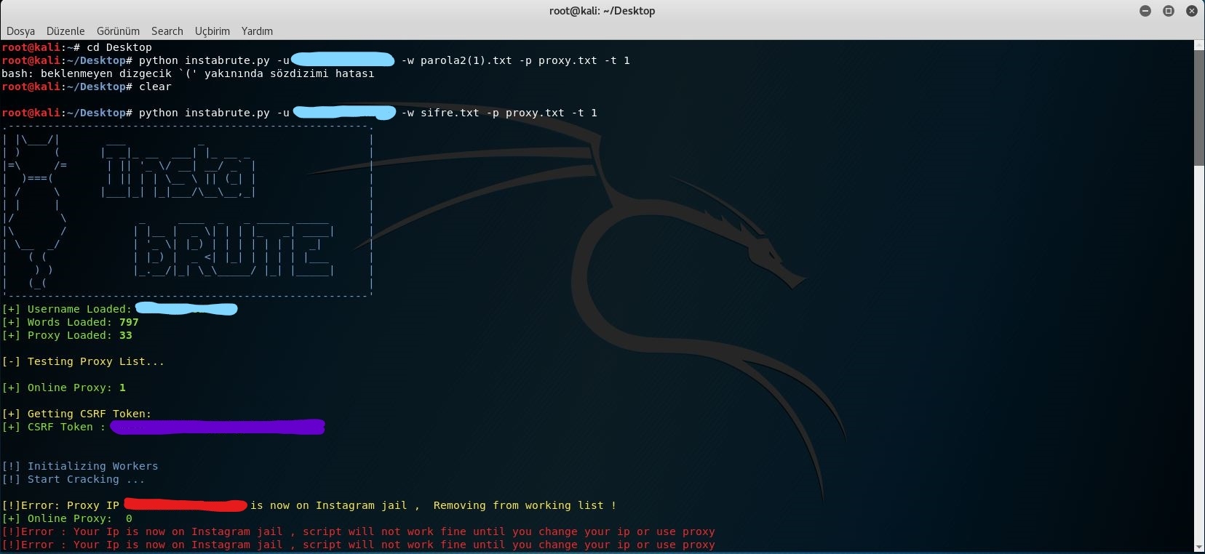This screenshot has height=554, width=1205.
Task: Click the 'Words Loaded: 797' line
Action: click(x=70, y=322)
